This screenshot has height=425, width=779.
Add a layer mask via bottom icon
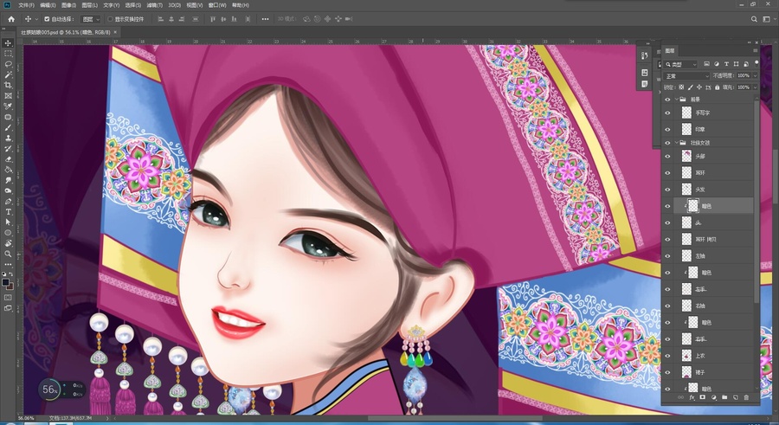tap(703, 397)
